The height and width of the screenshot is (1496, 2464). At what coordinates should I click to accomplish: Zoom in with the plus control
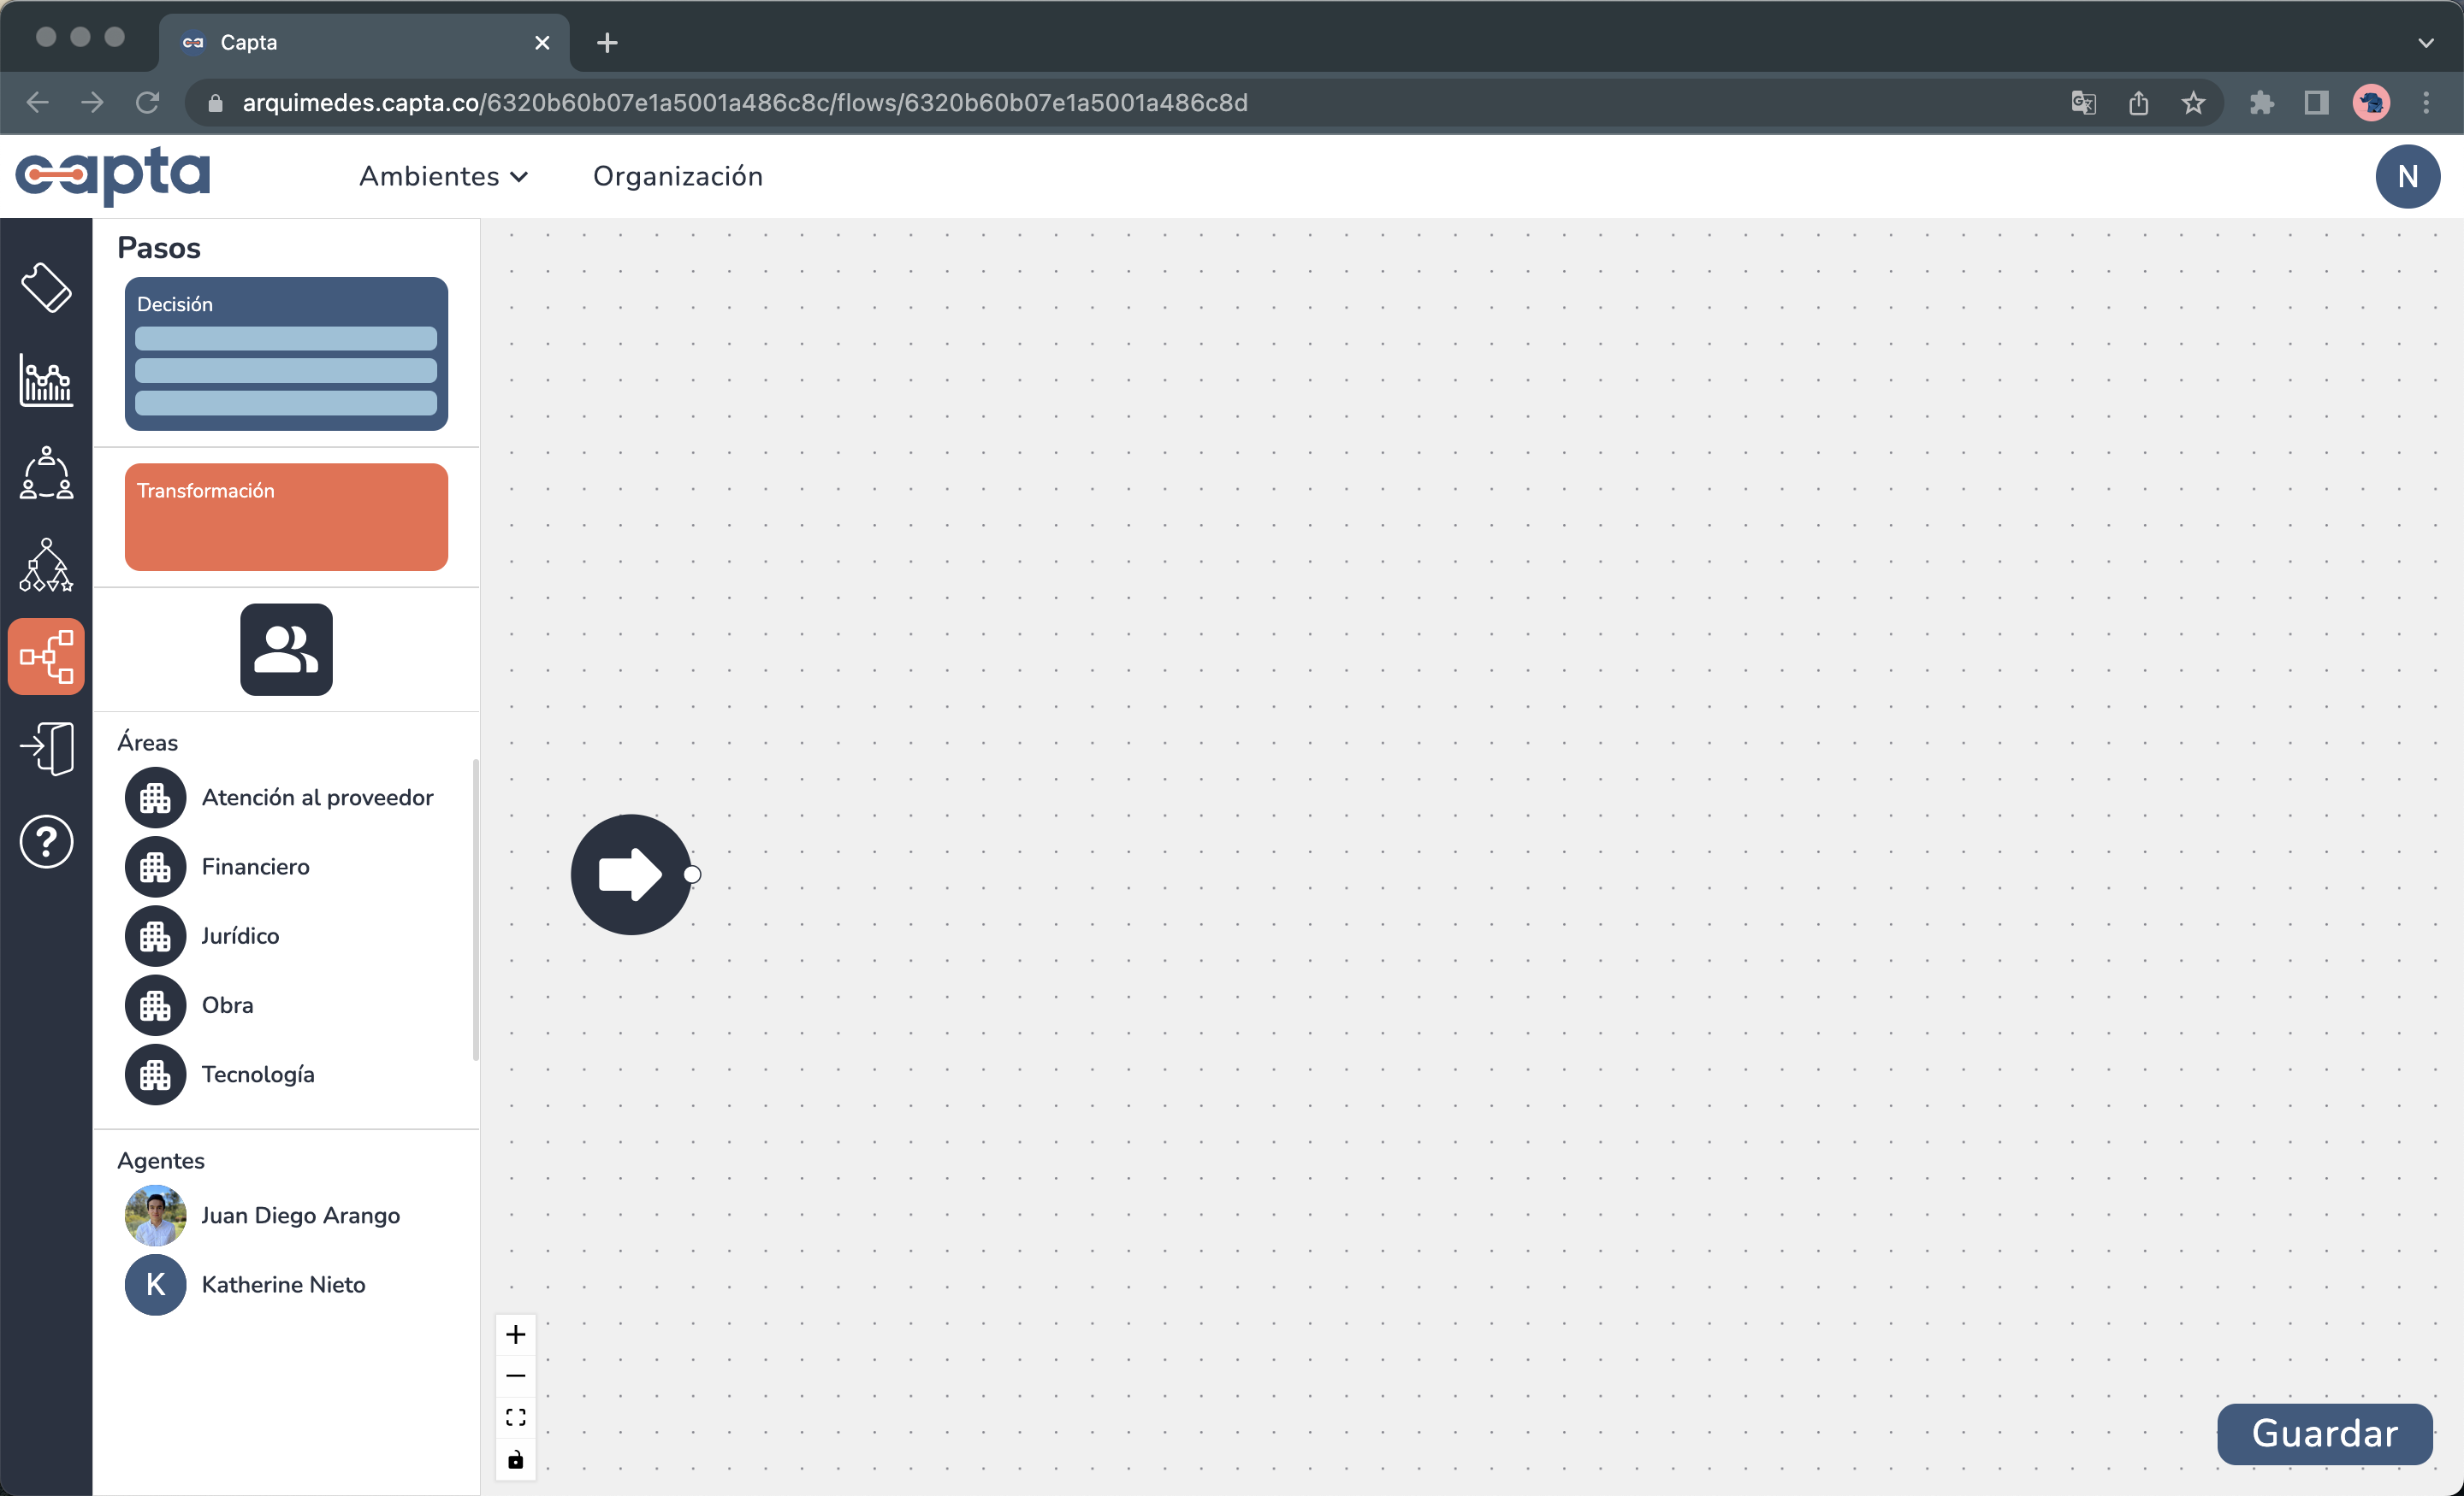click(515, 1334)
